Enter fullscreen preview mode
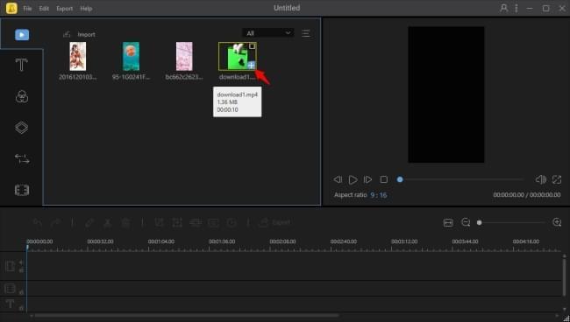Screen dimensions: 570x322 pyautogui.click(x=557, y=179)
